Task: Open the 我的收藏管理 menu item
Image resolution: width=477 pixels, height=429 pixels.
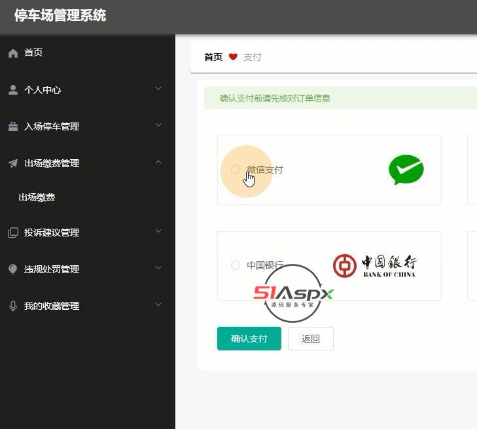Action: 88,306
